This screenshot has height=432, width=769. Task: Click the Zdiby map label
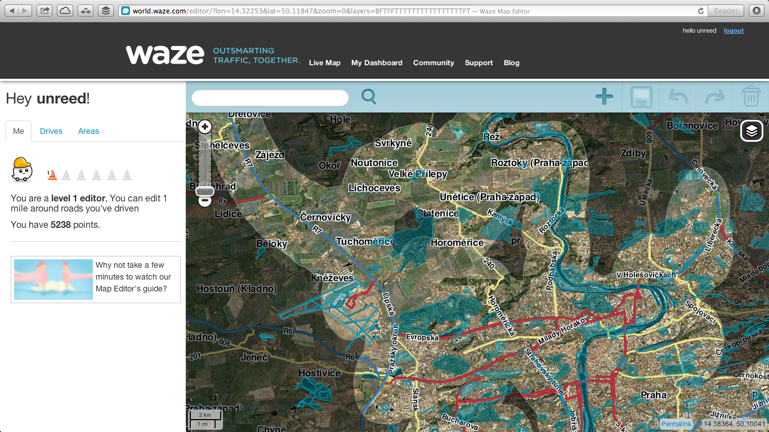coord(633,153)
